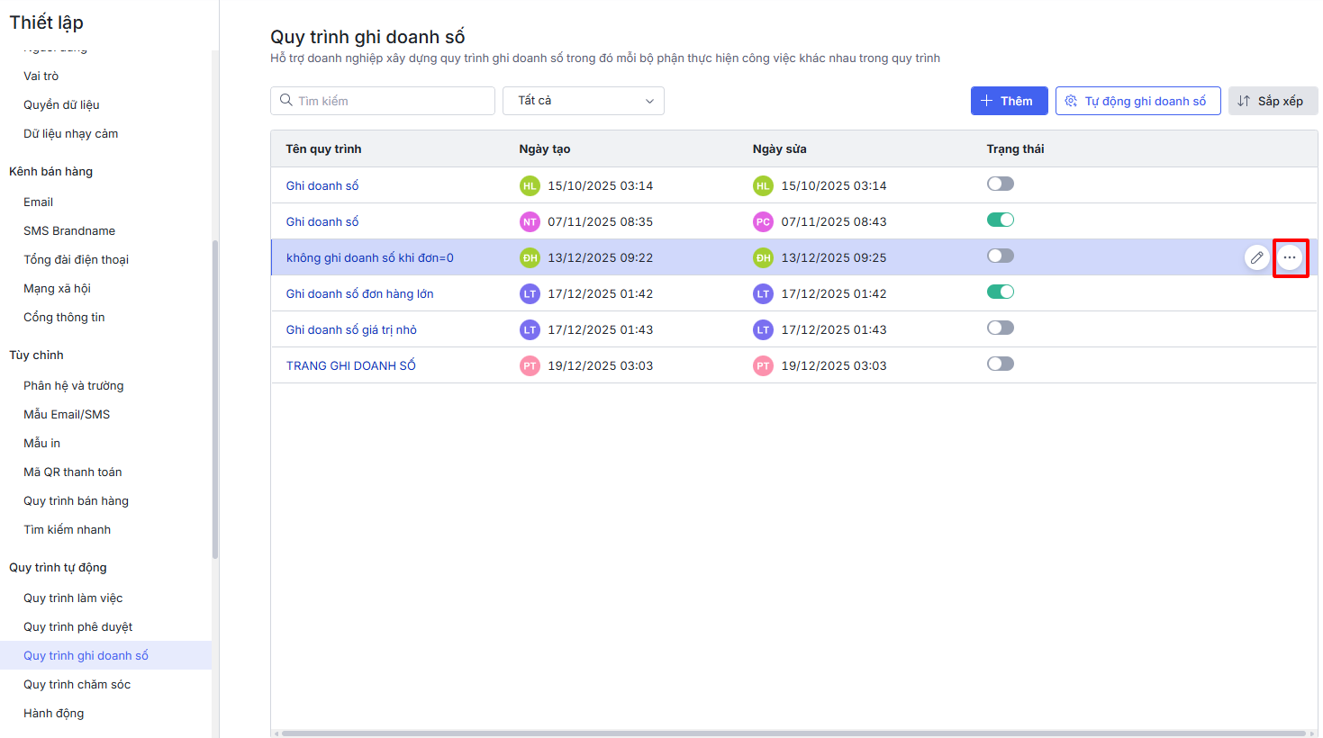Open Quy trình làm việc in sidebar

coord(73,598)
